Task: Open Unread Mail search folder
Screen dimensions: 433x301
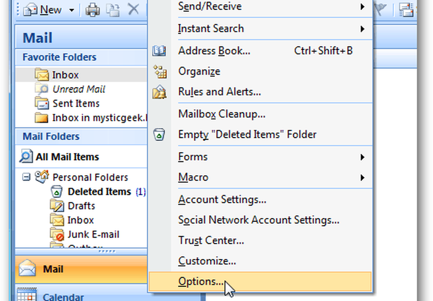Action: (x=81, y=89)
